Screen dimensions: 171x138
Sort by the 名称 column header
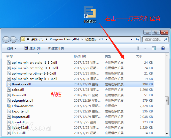point(10,56)
